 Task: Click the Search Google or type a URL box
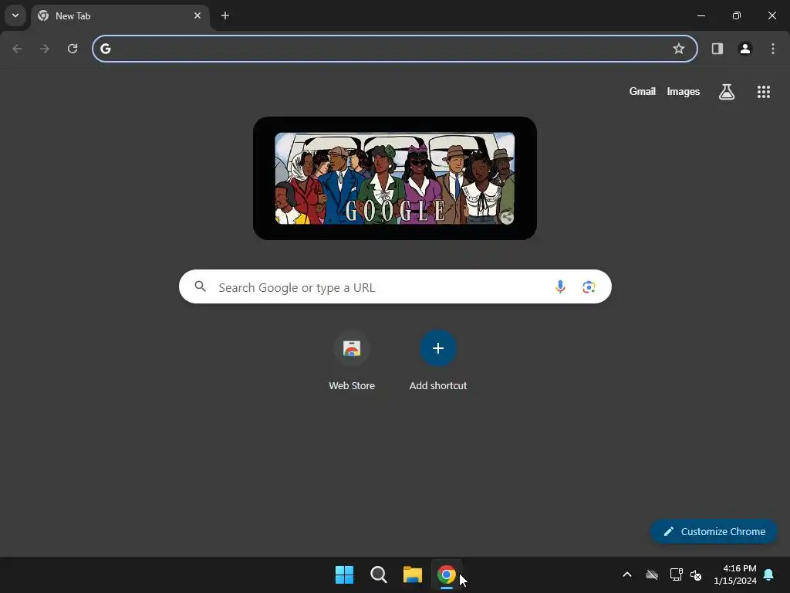click(395, 286)
